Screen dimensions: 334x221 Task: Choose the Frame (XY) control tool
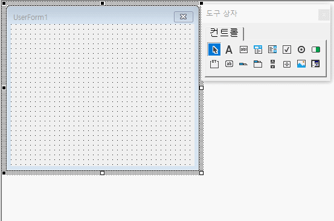coord(214,64)
